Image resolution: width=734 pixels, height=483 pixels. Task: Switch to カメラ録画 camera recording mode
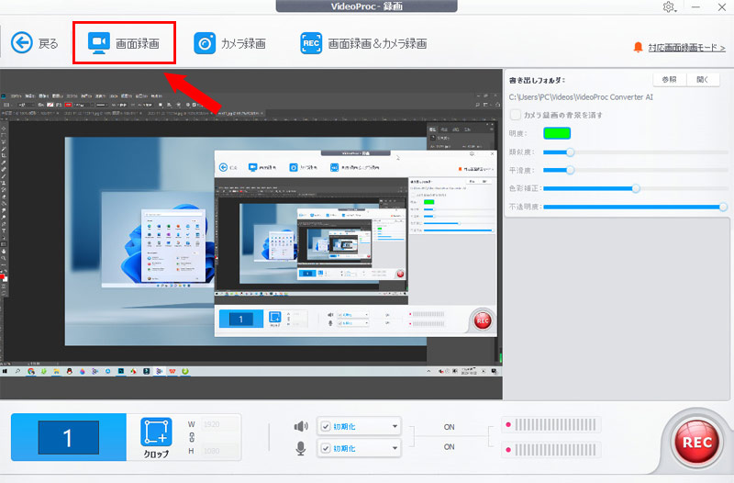click(230, 43)
